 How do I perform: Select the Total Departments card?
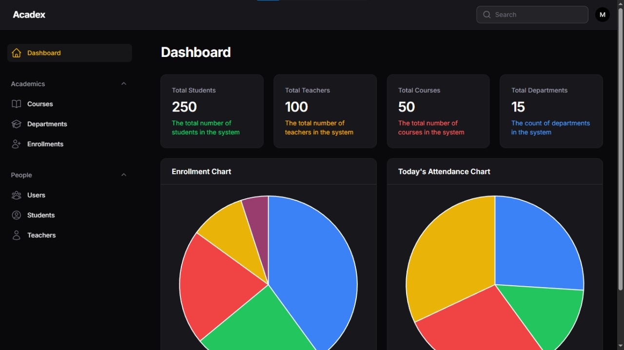pos(551,111)
